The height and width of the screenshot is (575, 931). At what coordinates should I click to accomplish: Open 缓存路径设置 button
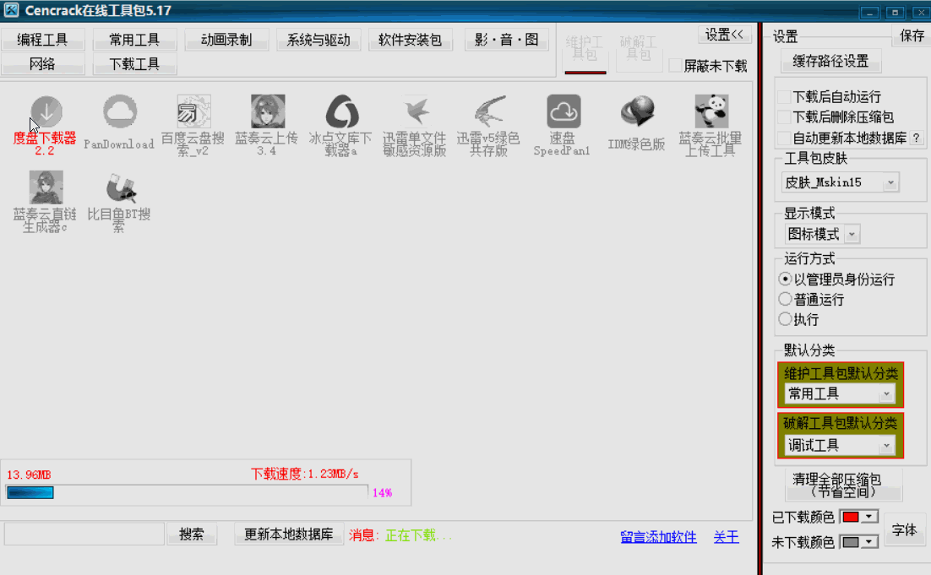point(830,61)
